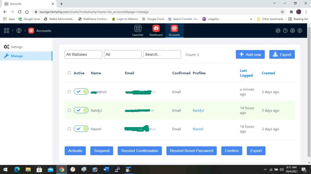Bookmark this page with star icon
The image size is (311, 174).
point(282,12)
